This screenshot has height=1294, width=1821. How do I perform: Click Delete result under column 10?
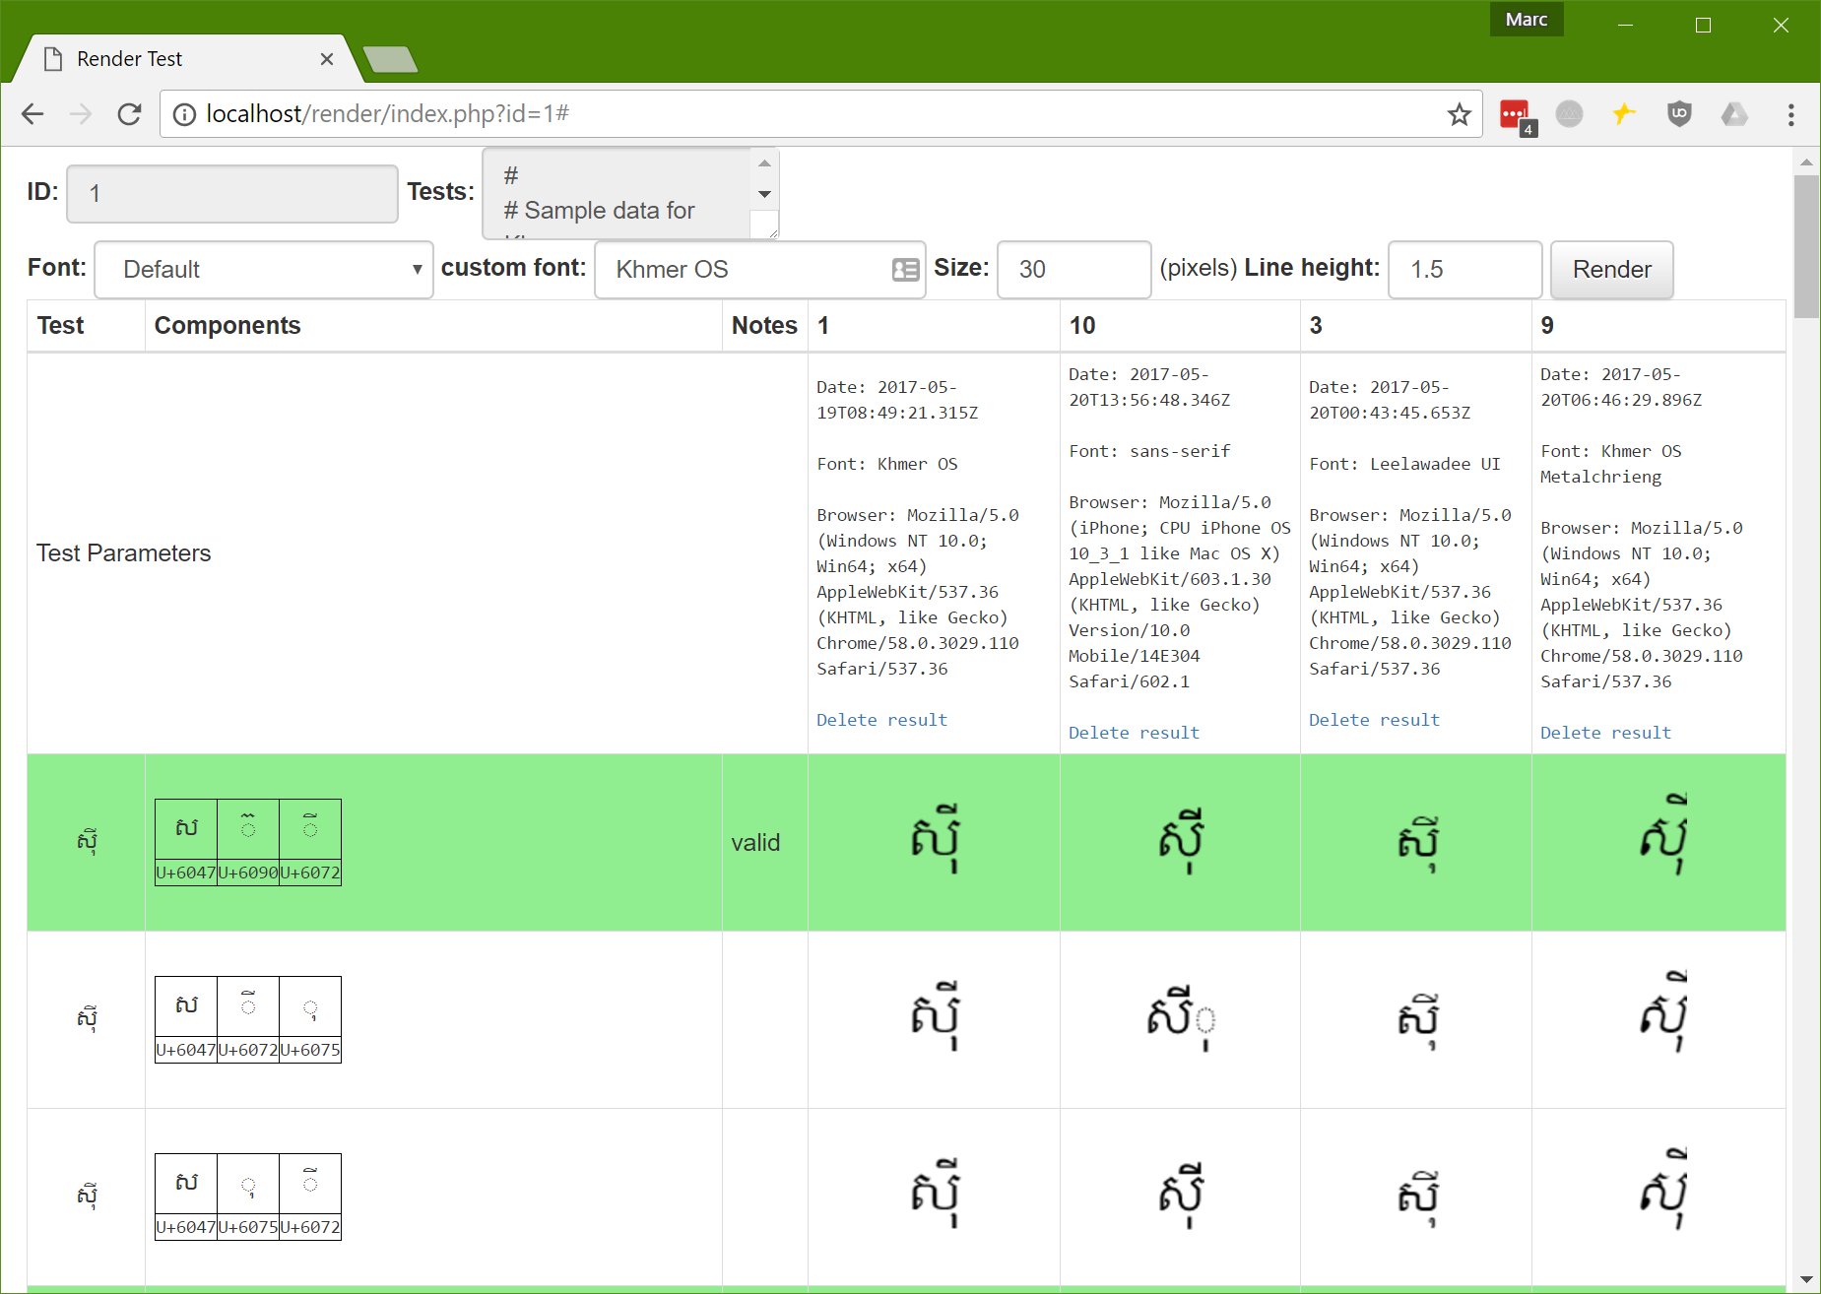pos(1134,733)
